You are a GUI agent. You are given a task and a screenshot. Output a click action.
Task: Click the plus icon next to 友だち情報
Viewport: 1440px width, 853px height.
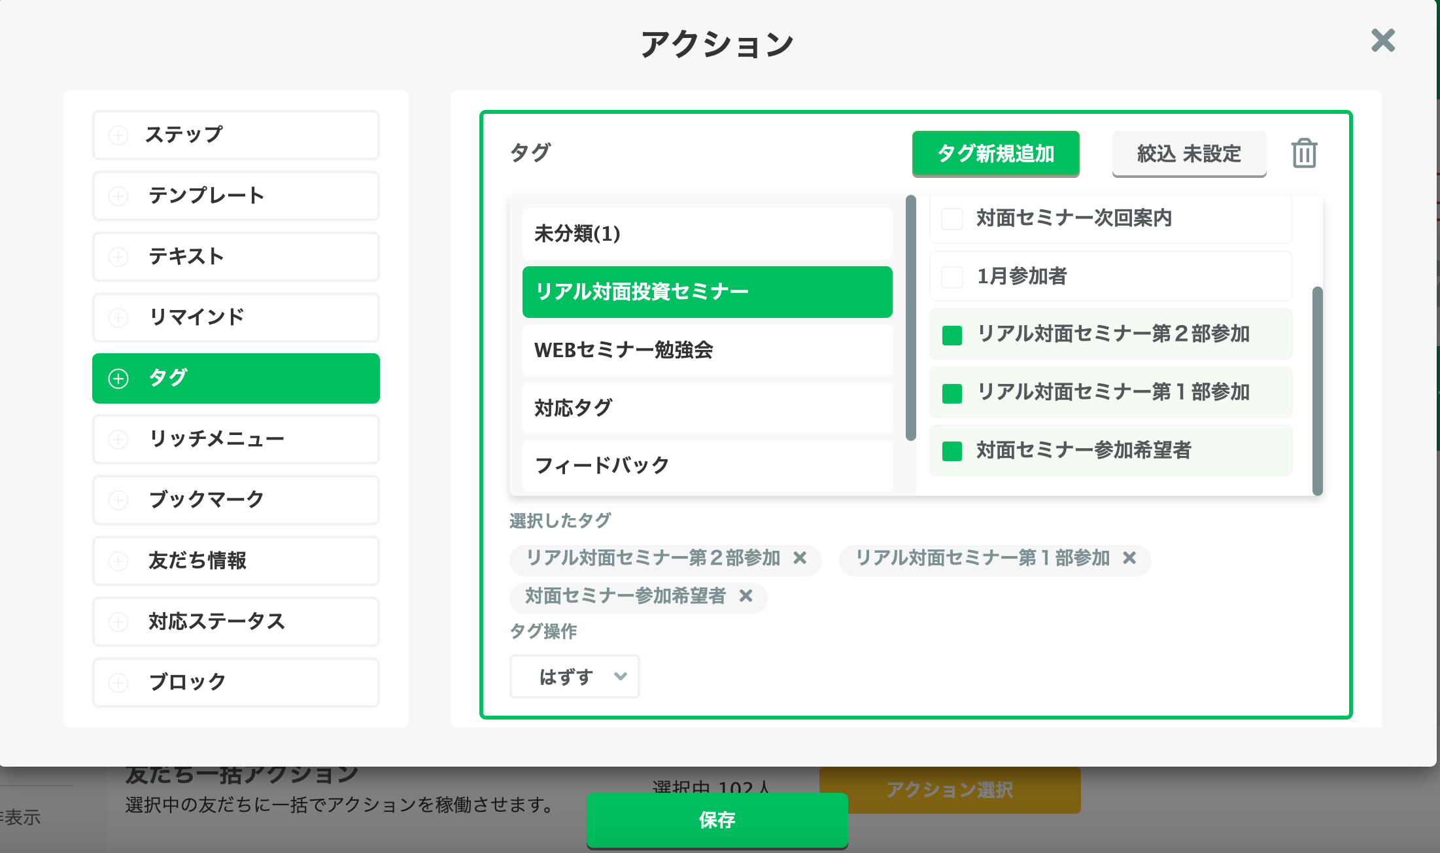tap(118, 561)
